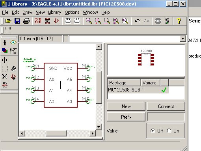
Task: Select the Delete X tool
Action: tap(5, 76)
